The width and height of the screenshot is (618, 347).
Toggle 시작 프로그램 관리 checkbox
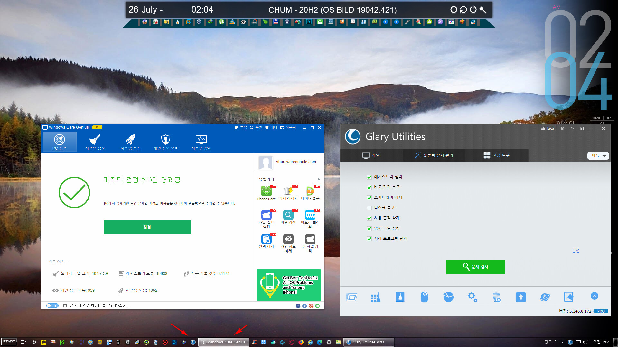pos(369,239)
